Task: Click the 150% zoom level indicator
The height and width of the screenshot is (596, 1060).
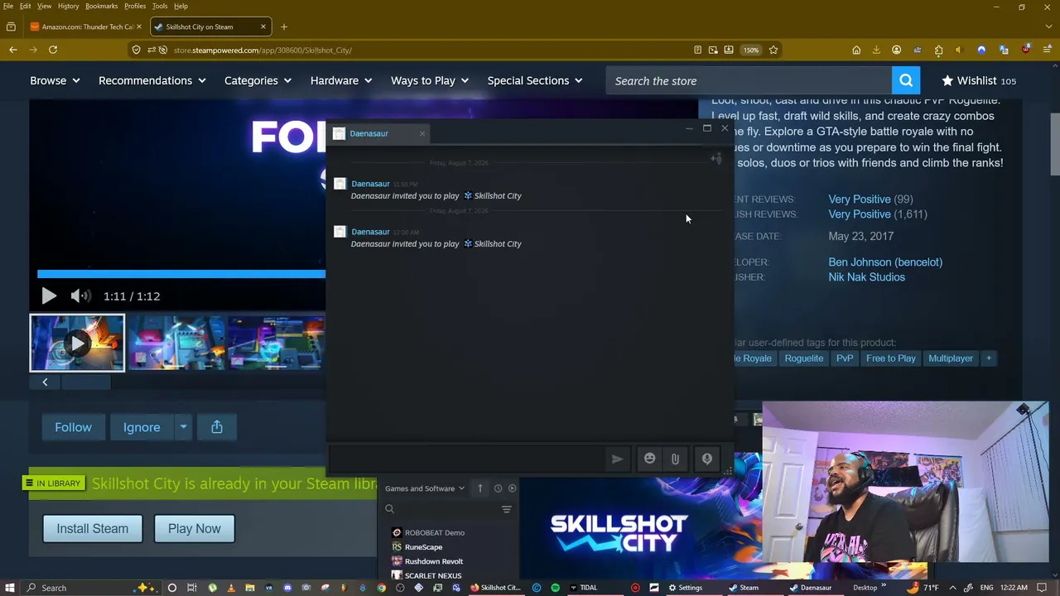Action: coord(751,50)
